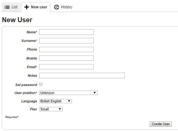This screenshot has height=131, width=178.
Task: Focus the Email input box
Action: pyautogui.click(x=66, y=67)
